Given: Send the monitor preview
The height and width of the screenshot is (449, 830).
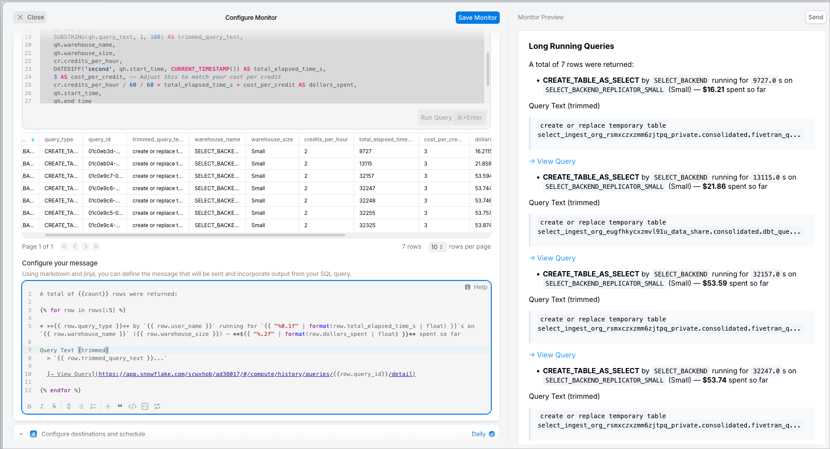Looking at the screenshot, I should coord(815,17).
